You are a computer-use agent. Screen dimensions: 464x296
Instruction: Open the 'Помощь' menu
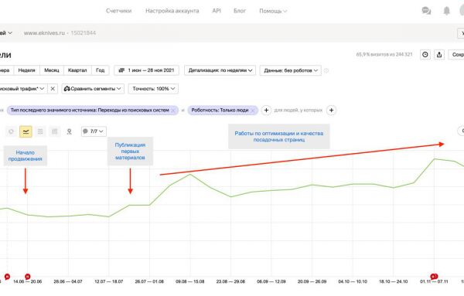click(273, 11)
